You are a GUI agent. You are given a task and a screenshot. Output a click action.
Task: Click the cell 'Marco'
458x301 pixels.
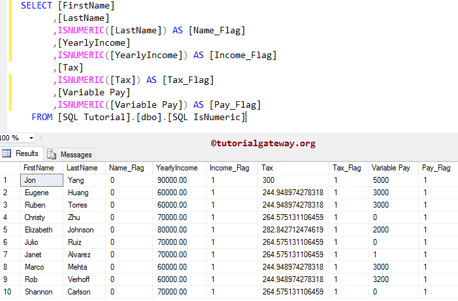[41, 267]
